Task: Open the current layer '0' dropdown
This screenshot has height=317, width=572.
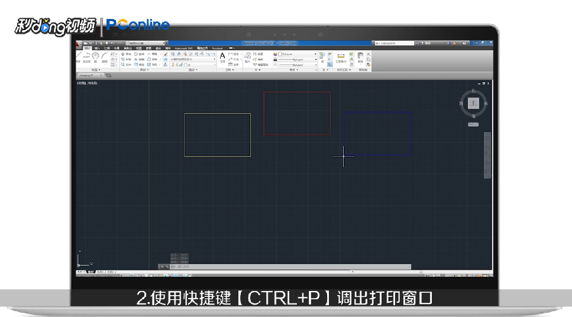Action: [x=193, y=64]
